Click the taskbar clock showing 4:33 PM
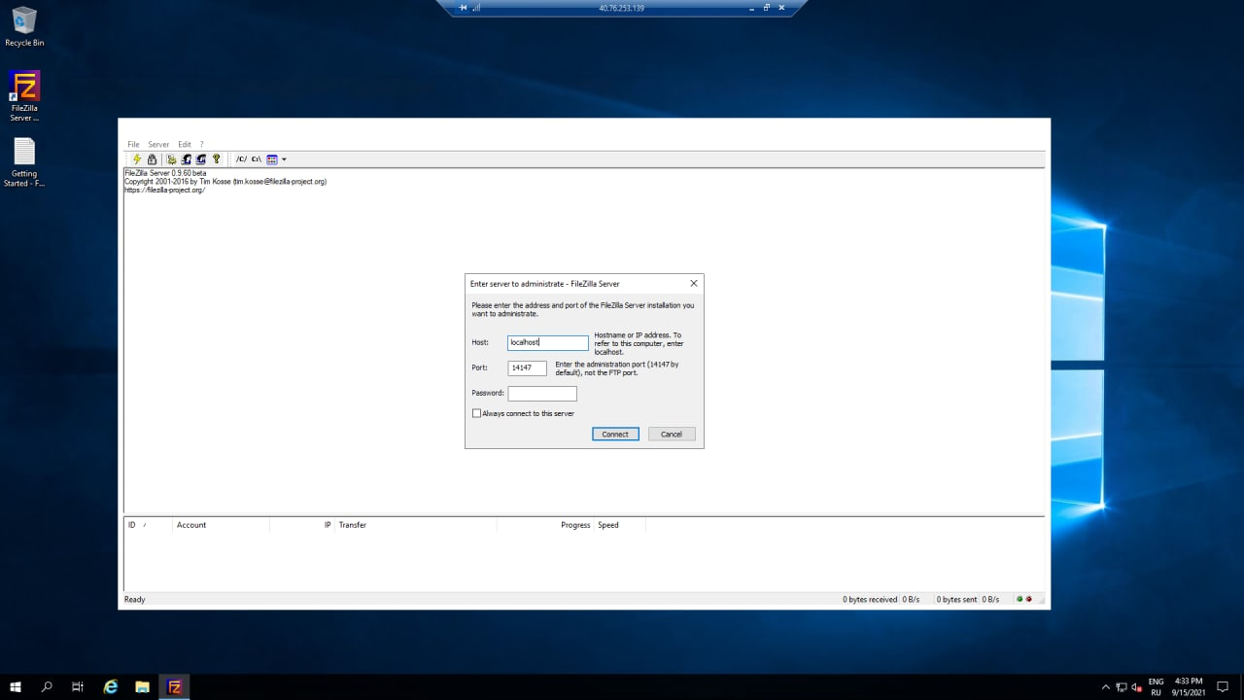 [1189, 687]
